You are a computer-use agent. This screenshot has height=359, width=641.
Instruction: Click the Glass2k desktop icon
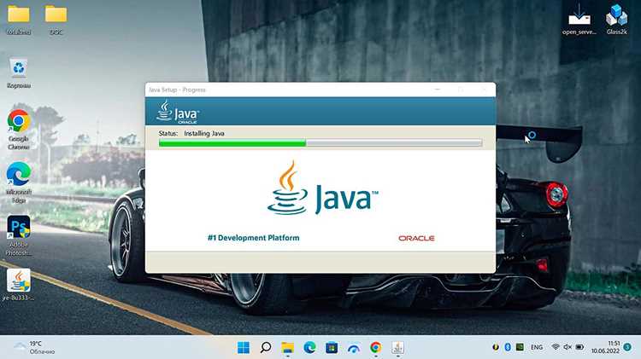pos(616,20)
